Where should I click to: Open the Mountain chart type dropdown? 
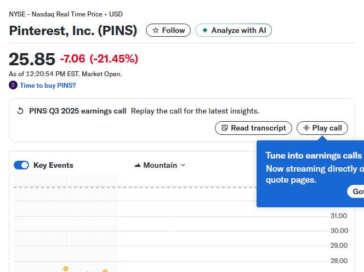click(160, 165)
